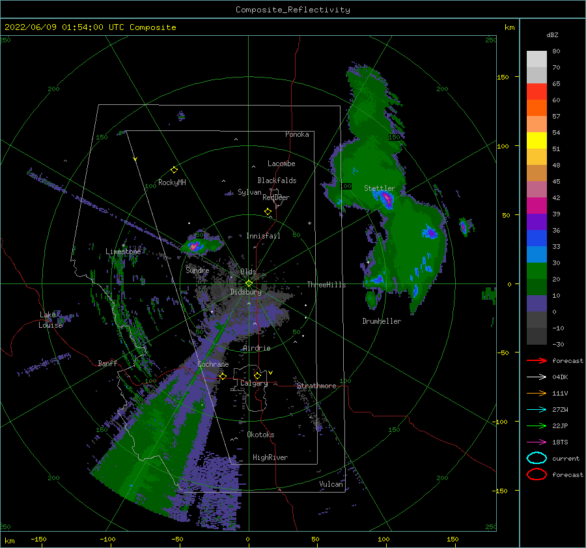Select the 65 dBZ red swatch

pos(537,91)
